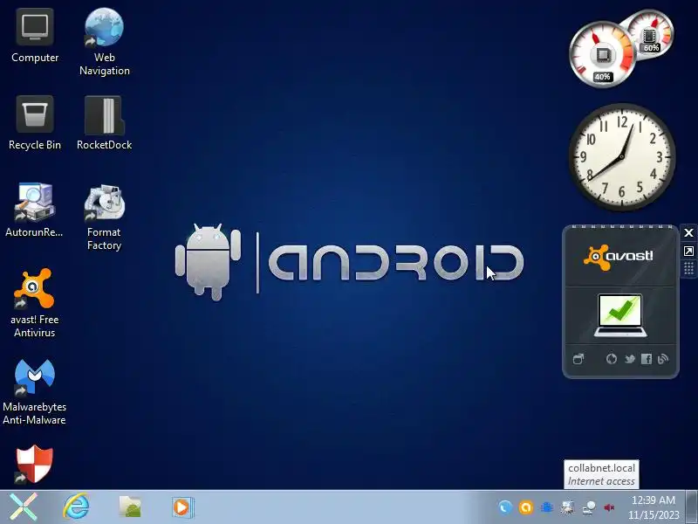Click the globe icon in avast gadget
The image size is (698, 524).
[x=612, y=359]
